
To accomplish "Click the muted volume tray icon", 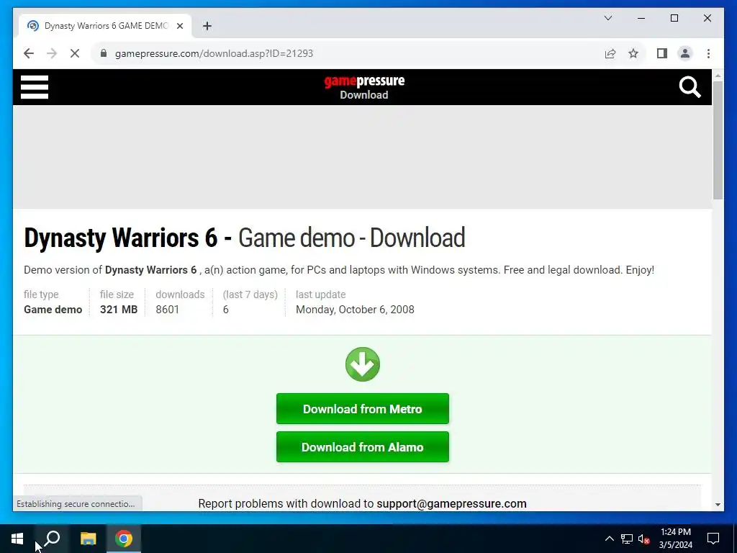I will 643,539.
